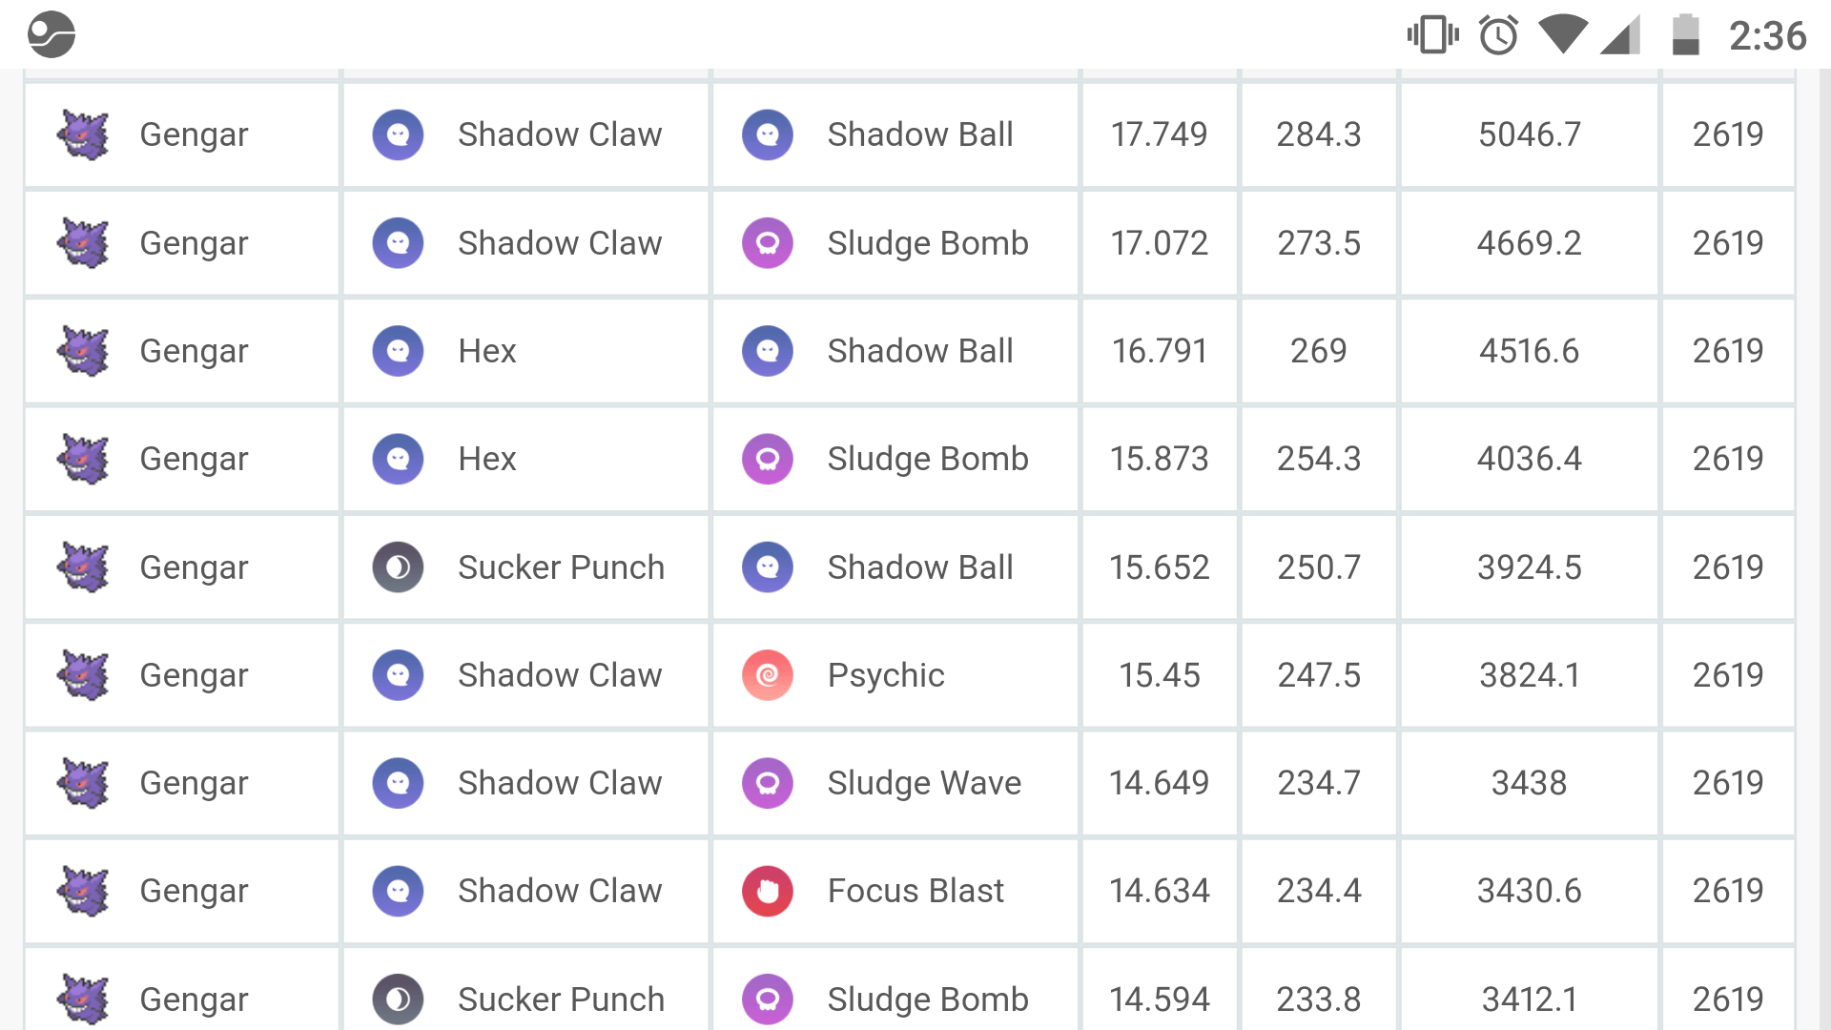
Task: Tap the Sucker Punch text in 15.652 row
Action: point(561,567)
